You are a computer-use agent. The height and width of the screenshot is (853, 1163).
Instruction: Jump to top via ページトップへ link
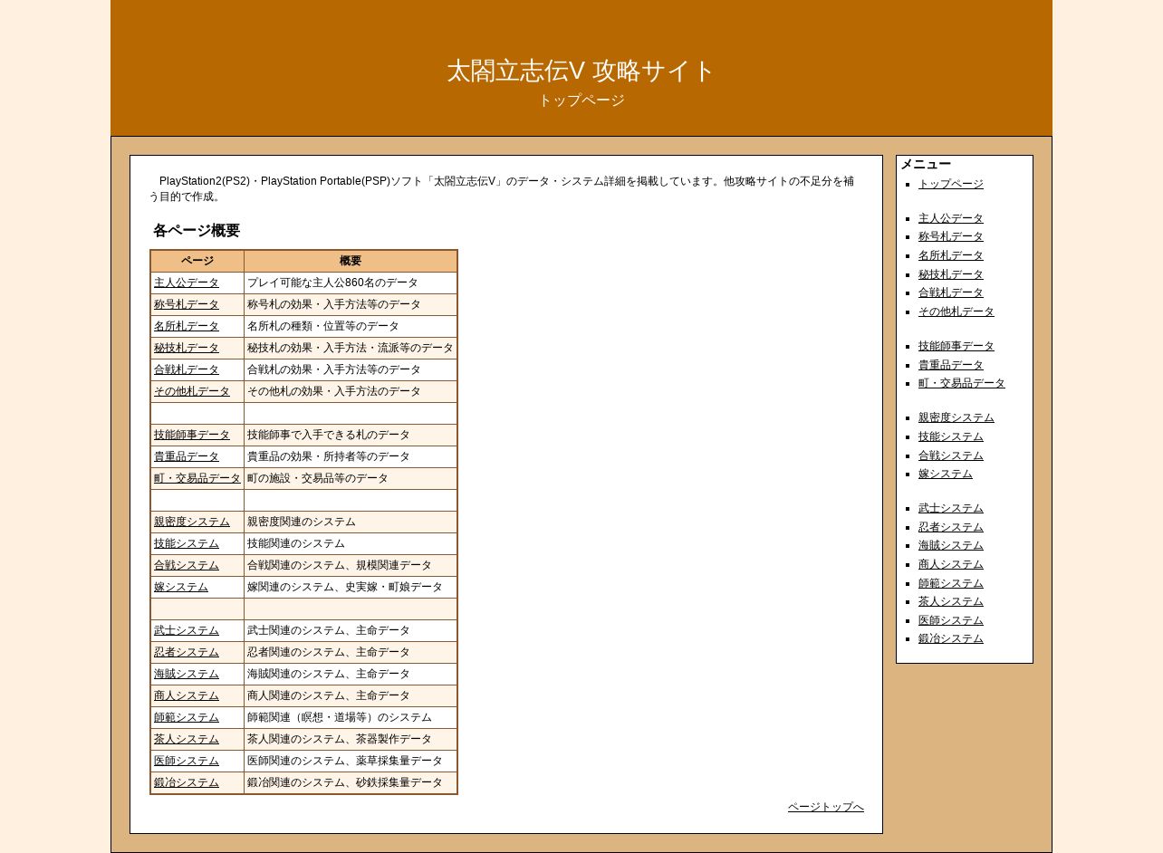click(x=825, y=807)
